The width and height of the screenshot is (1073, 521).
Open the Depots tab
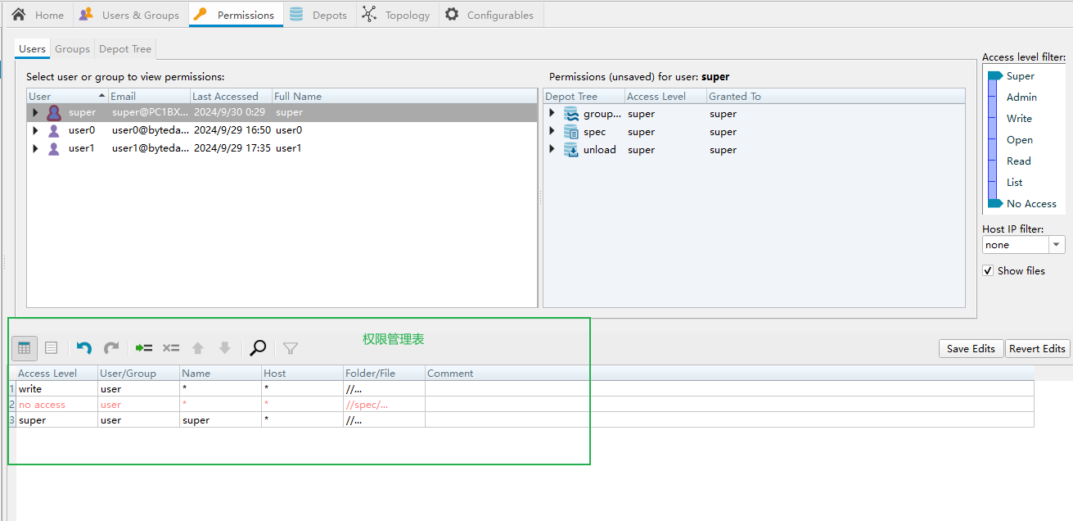coord(319,15)
